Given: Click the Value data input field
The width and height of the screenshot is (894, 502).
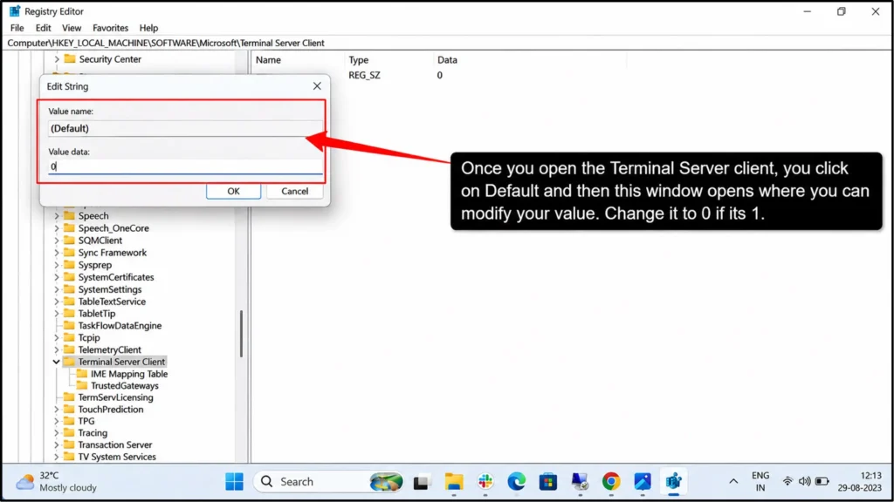Looking at the screenshot, I should tap(185, 166).
